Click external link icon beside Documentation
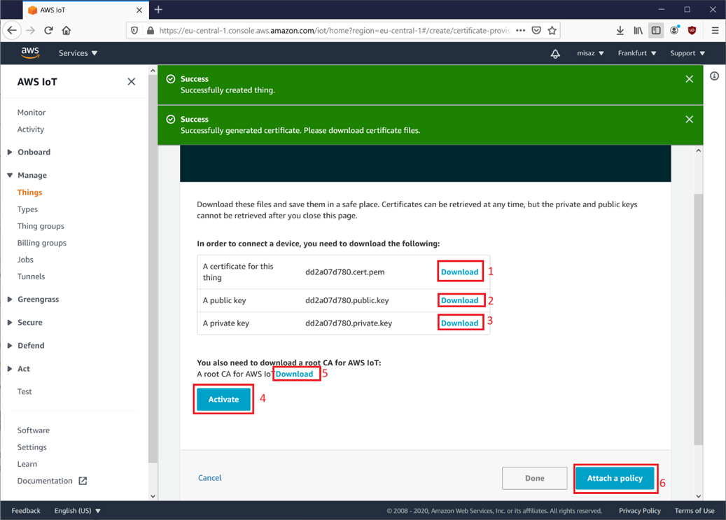Image resolution: width=726 pixels, height=520 pixels. click(x=83, y=481)
